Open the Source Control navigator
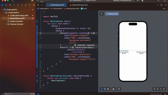Viewport: 168px width, 95px height. coord(6,5)
